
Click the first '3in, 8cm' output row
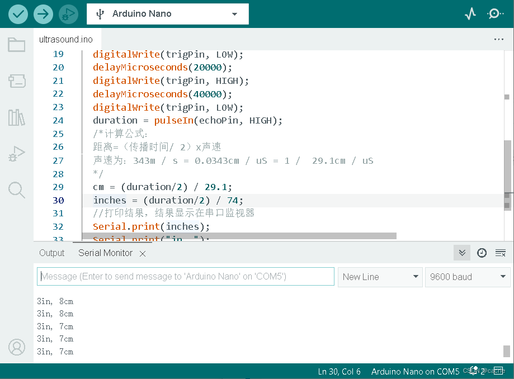pos(55,301)
